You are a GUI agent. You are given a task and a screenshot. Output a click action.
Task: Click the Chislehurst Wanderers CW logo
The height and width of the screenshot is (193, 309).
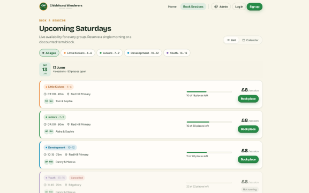click(x=43, y=6)
